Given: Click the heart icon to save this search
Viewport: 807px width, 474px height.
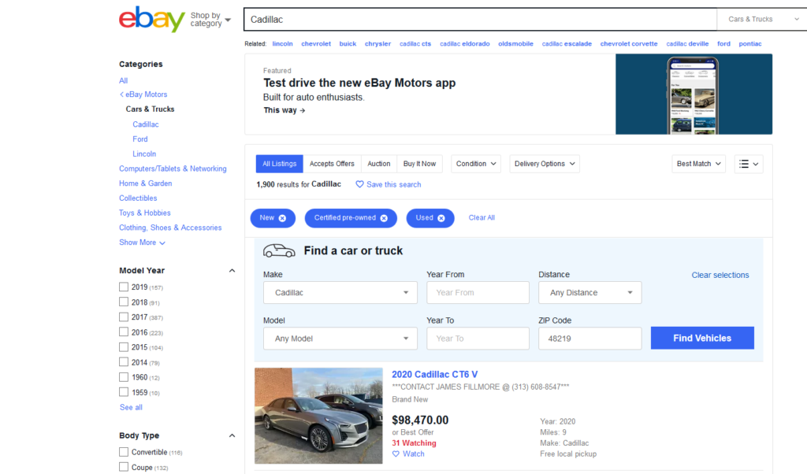Looking at the screenshot, I should click(359, 184).
